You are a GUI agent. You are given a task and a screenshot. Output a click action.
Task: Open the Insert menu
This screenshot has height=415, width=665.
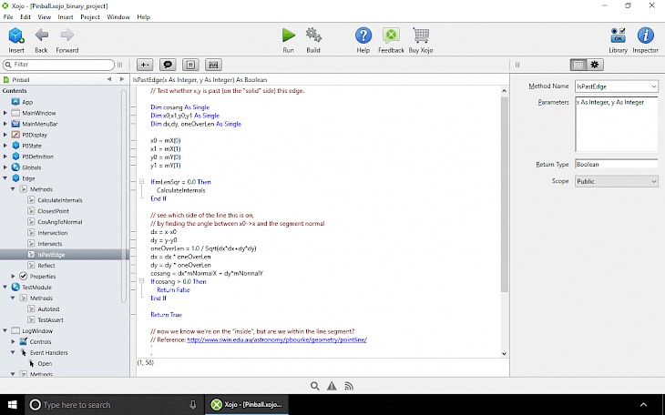coord(66,17)
